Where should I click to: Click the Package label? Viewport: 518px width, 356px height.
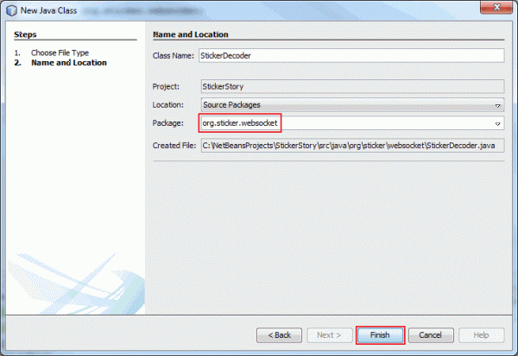[167, 123]
